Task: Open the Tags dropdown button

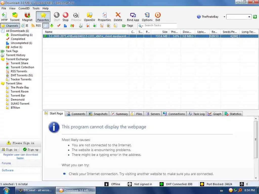Action: 127,26
